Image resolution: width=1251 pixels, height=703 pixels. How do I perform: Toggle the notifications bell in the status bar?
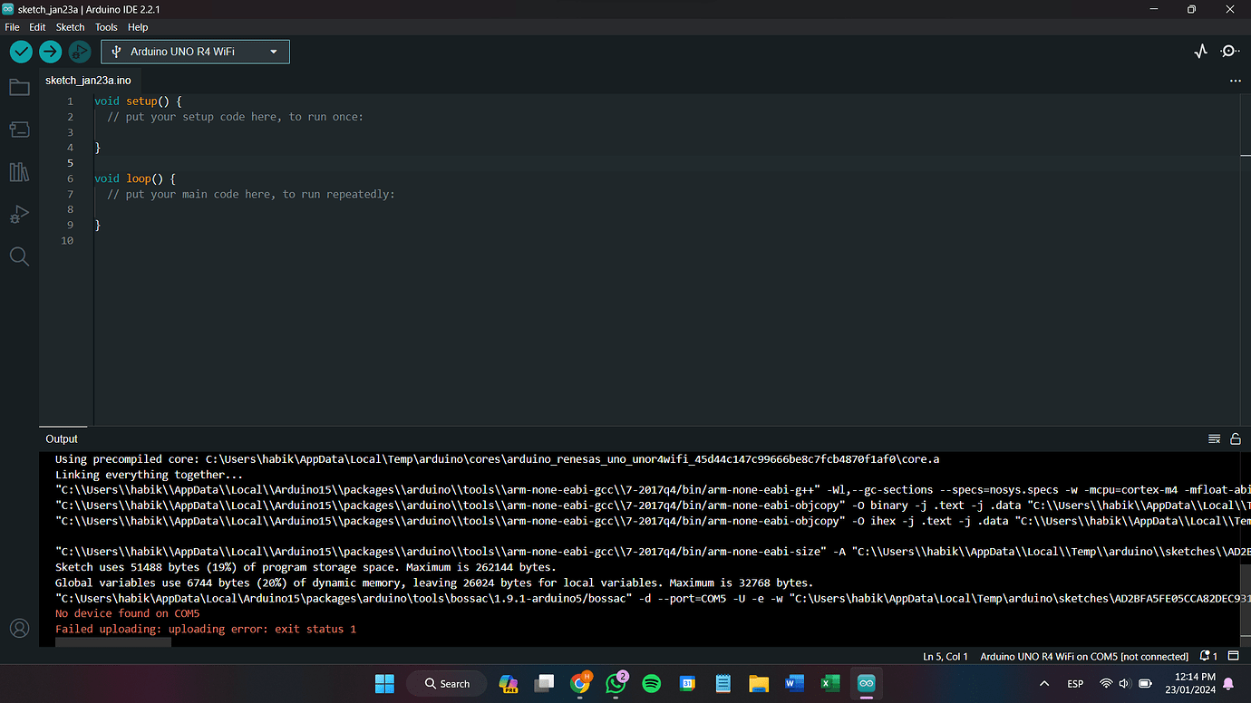1206,656
